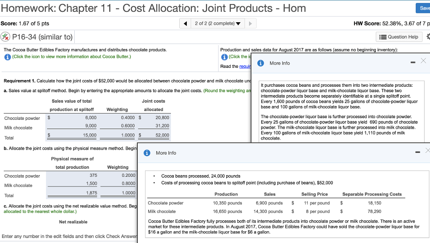Viewport: 430px width, 243px height.
Task: Open the settings gear icon at top right
Action: point(428,37)
